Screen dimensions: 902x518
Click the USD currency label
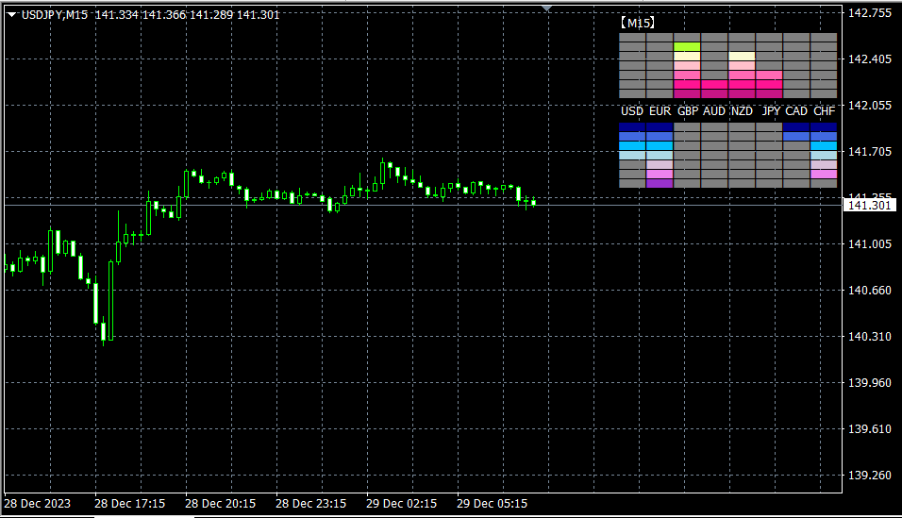pos(631,111)
